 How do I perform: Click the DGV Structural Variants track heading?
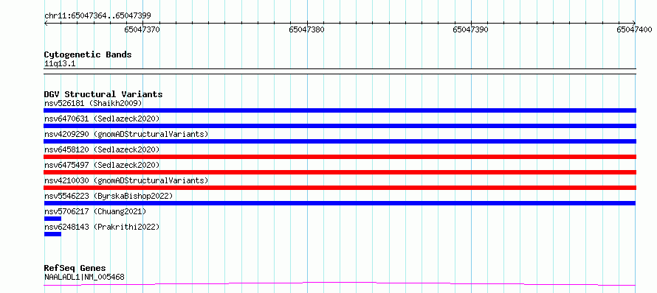(103, 94)
